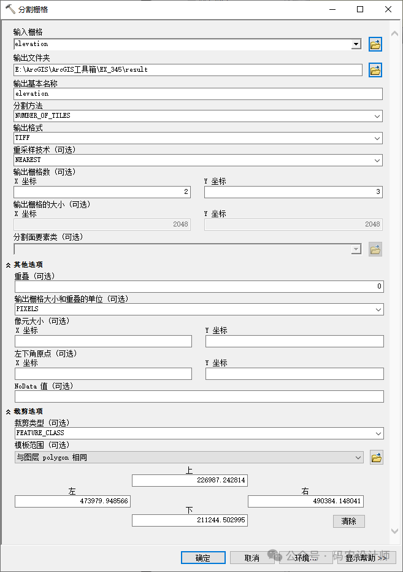Click the NoData 值 input field

coord(199,396)
